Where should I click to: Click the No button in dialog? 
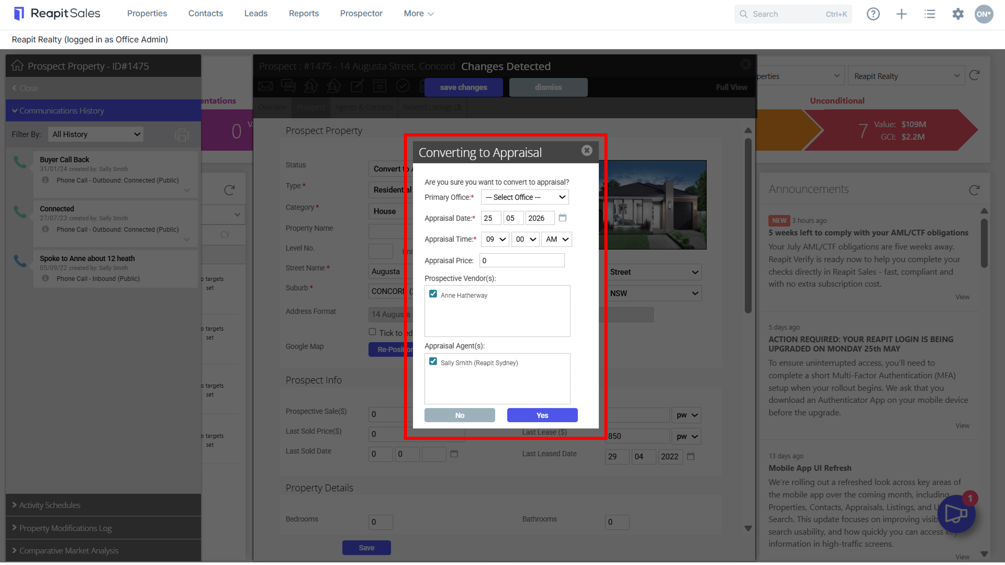click(460, 415)
